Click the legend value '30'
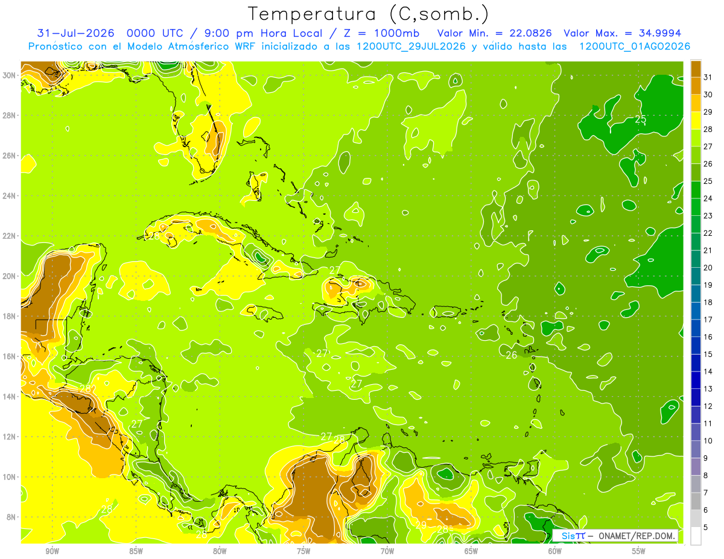The height and width of the screenshot is (559, 724). click(708, 95)
